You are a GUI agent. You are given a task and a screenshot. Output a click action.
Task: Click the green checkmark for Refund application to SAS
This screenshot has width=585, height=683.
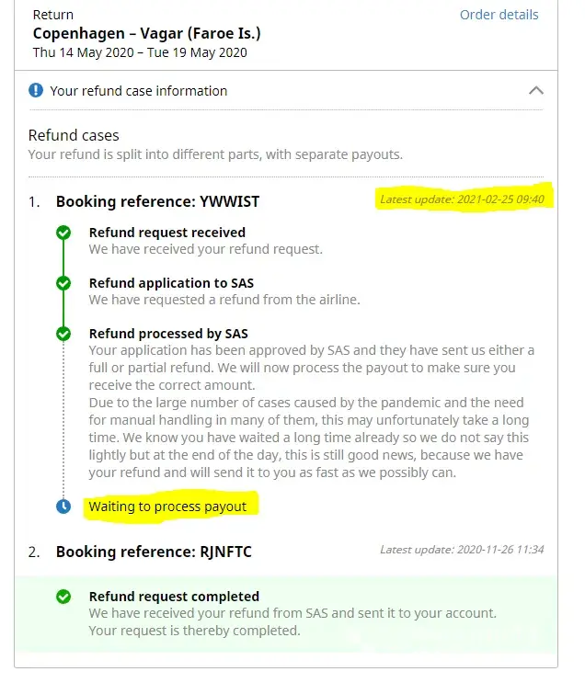pyautogui.click(x=63, y=283)
